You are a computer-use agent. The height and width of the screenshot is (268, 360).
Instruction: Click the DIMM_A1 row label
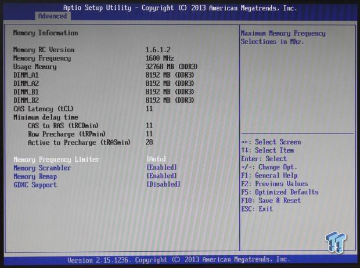click(x=26, y=75)
